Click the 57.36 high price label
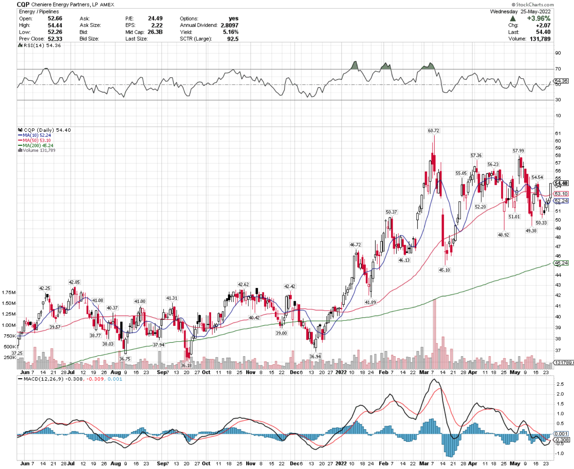Viewport: 574px width, 469px height. (x=476, y=155)
